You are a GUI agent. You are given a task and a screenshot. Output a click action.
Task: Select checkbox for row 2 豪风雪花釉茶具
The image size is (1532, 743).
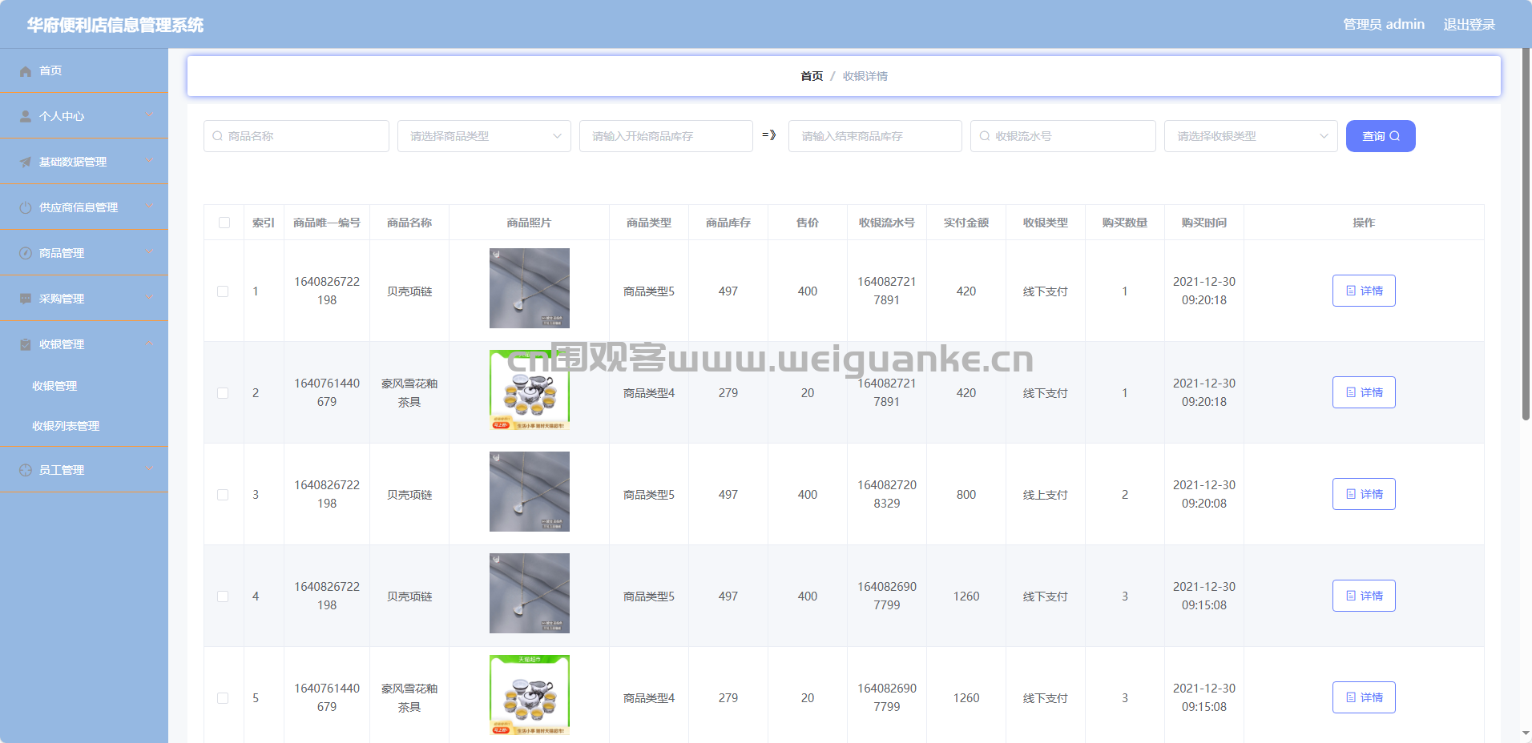pos(223,393)
